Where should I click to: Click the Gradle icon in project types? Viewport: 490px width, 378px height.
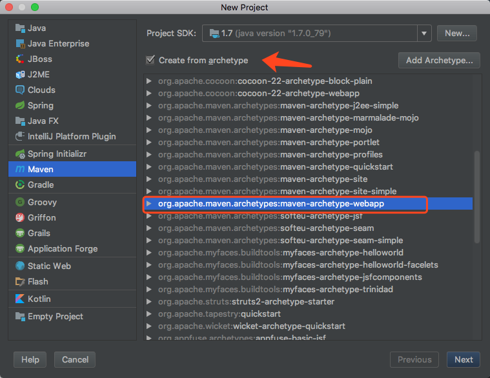(19, 184)
